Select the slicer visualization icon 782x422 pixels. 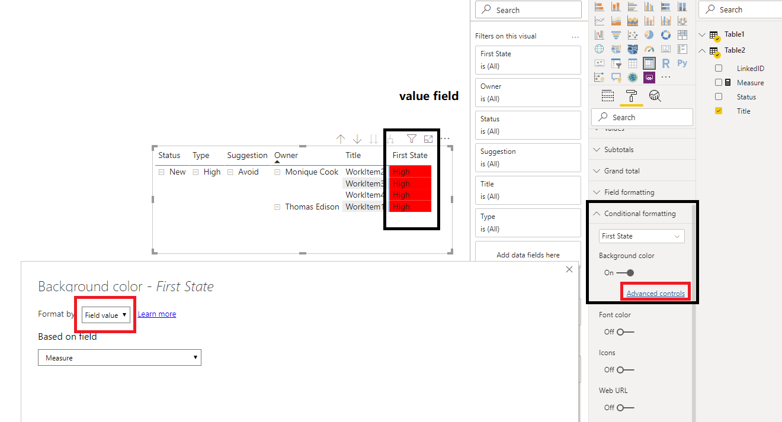click(616, 63)
